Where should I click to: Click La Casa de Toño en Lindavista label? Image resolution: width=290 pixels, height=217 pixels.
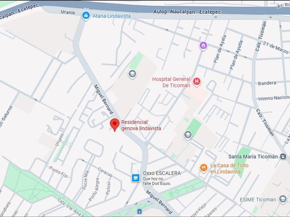(x=229, y=168)
